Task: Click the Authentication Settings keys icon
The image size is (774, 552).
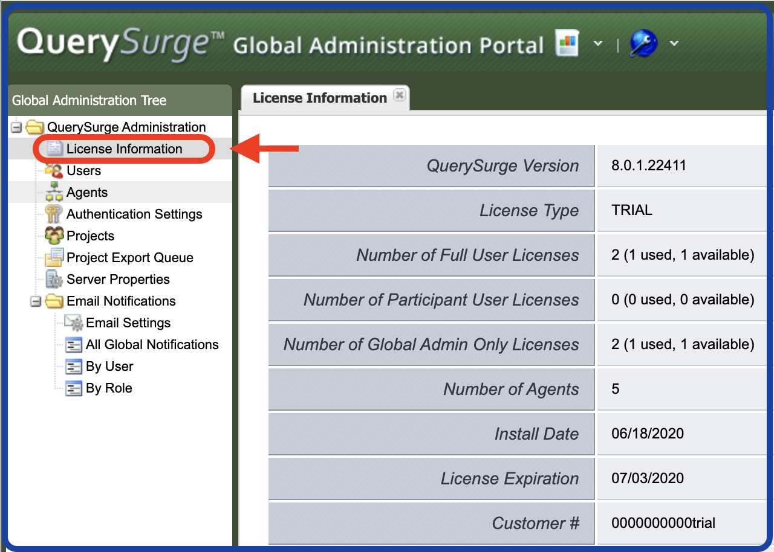Action: coord(54,214)
